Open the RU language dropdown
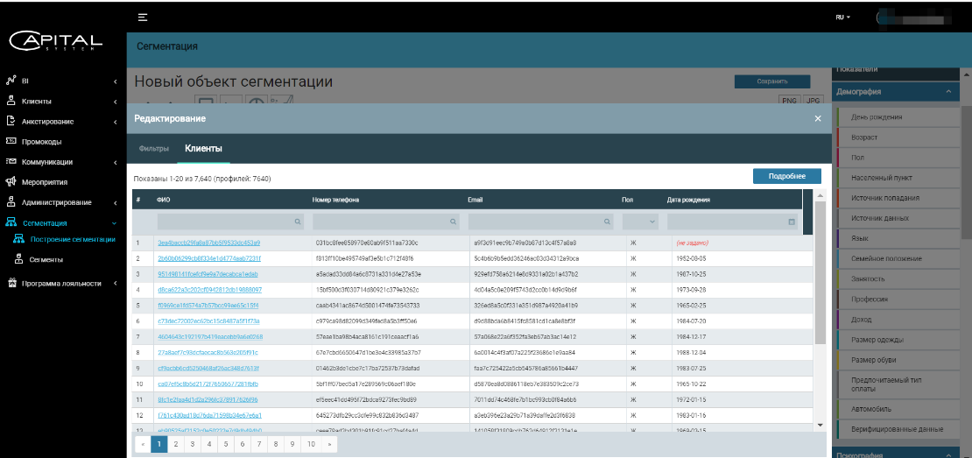 click(x=842, y=18)
